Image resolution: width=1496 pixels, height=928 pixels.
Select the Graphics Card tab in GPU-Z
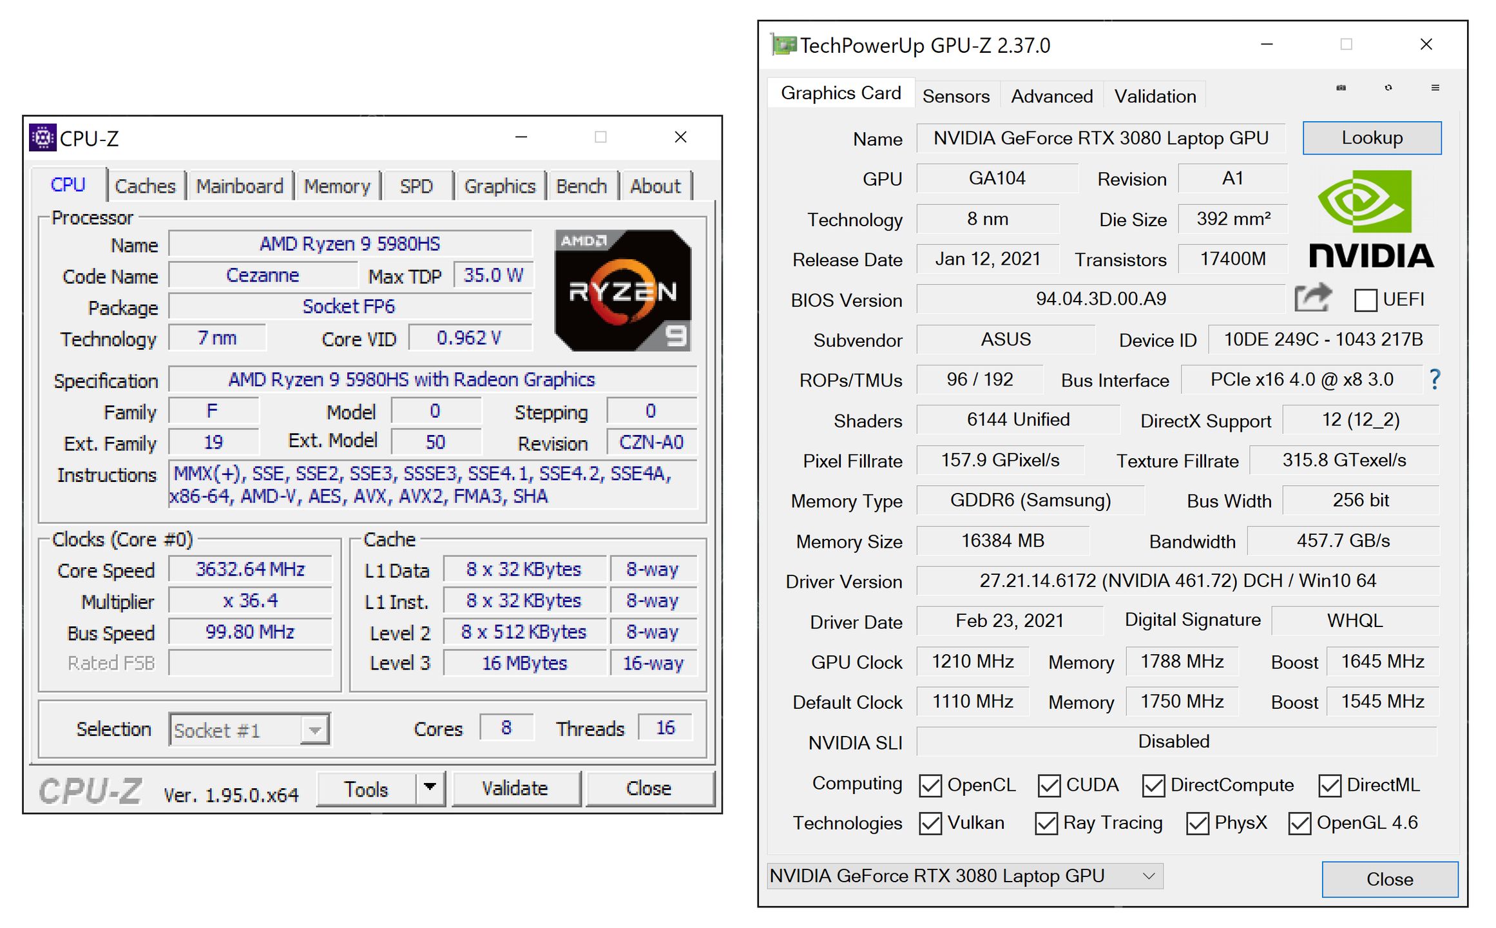click(x=841, y=93)
